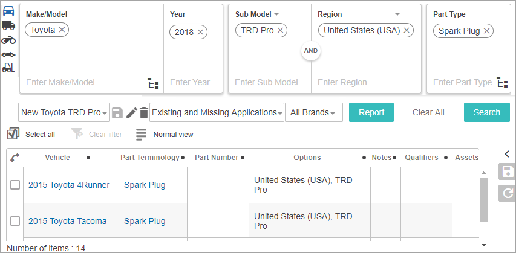This screenshot has height=253, width=516.
Task: Open the Options column filter dot
Action: click(364, 158)
